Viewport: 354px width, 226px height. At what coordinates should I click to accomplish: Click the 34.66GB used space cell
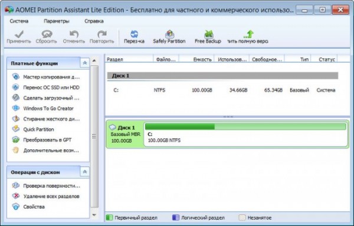coord(238,90)
